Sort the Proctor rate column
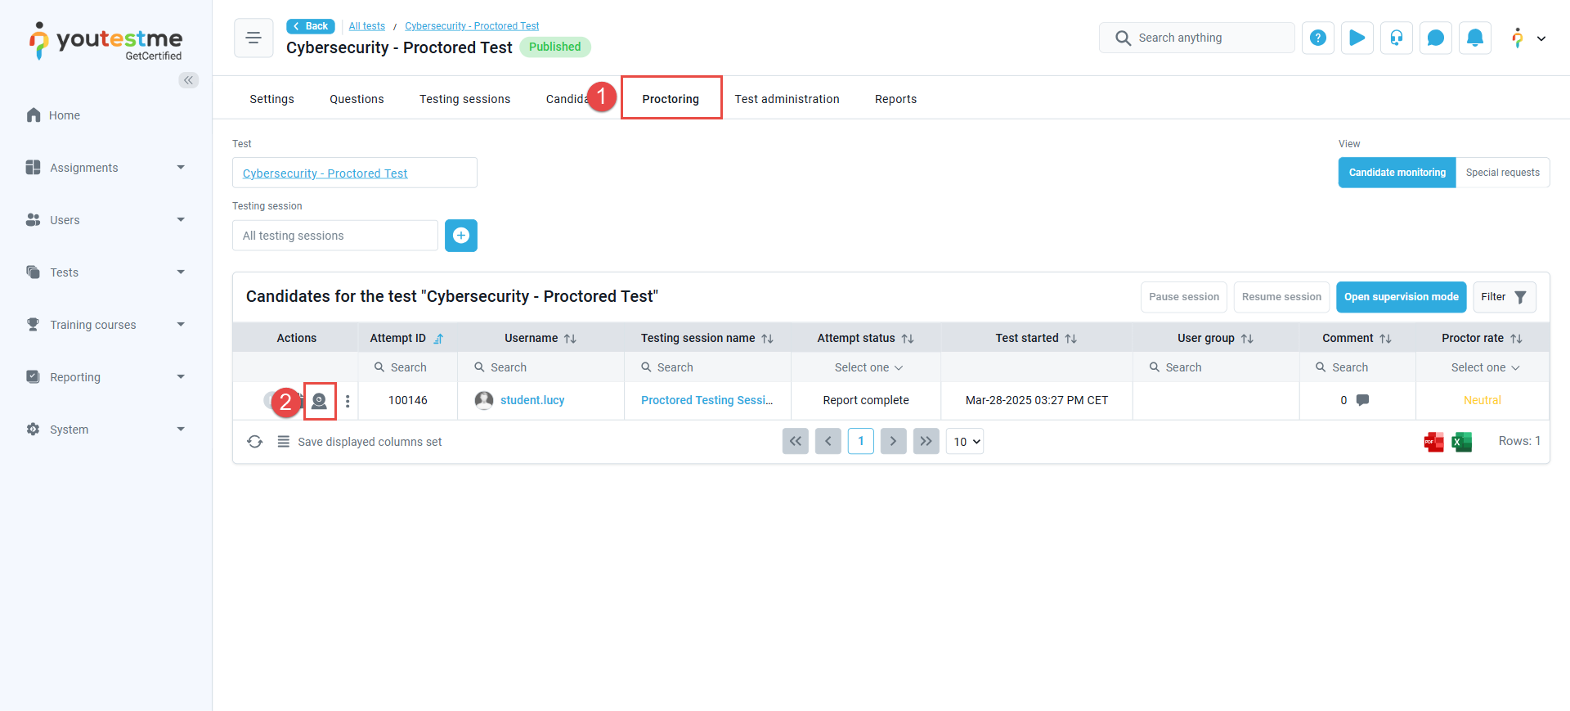This screenshot has height=711, width=1570. 1516,339
